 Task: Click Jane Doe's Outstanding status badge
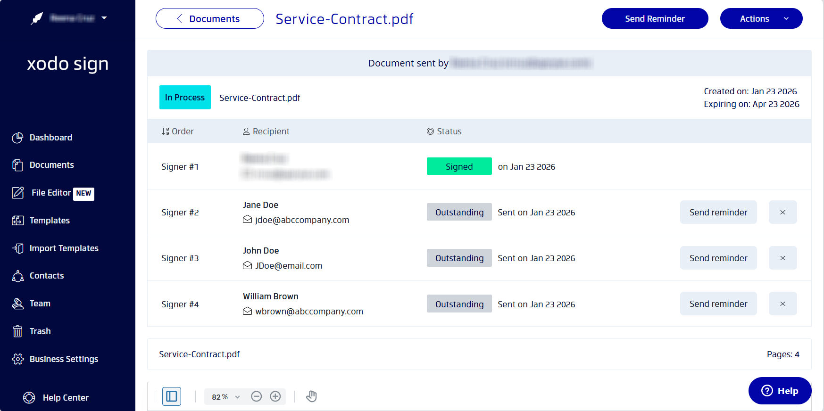[x=459, y=212]
